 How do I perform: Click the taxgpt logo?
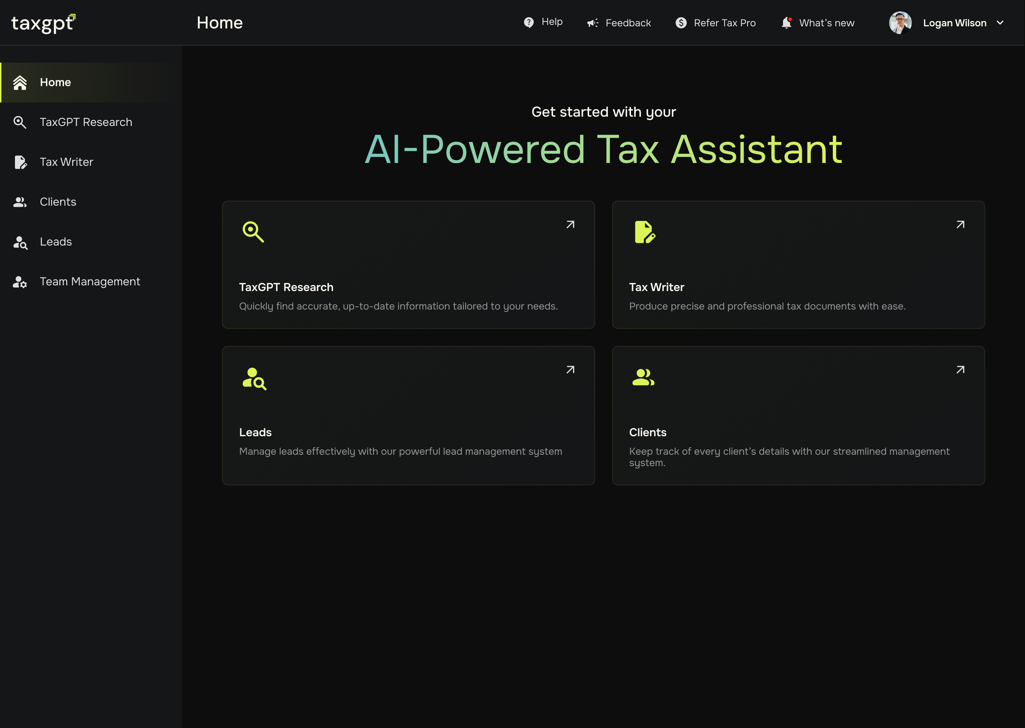[43, 23]
